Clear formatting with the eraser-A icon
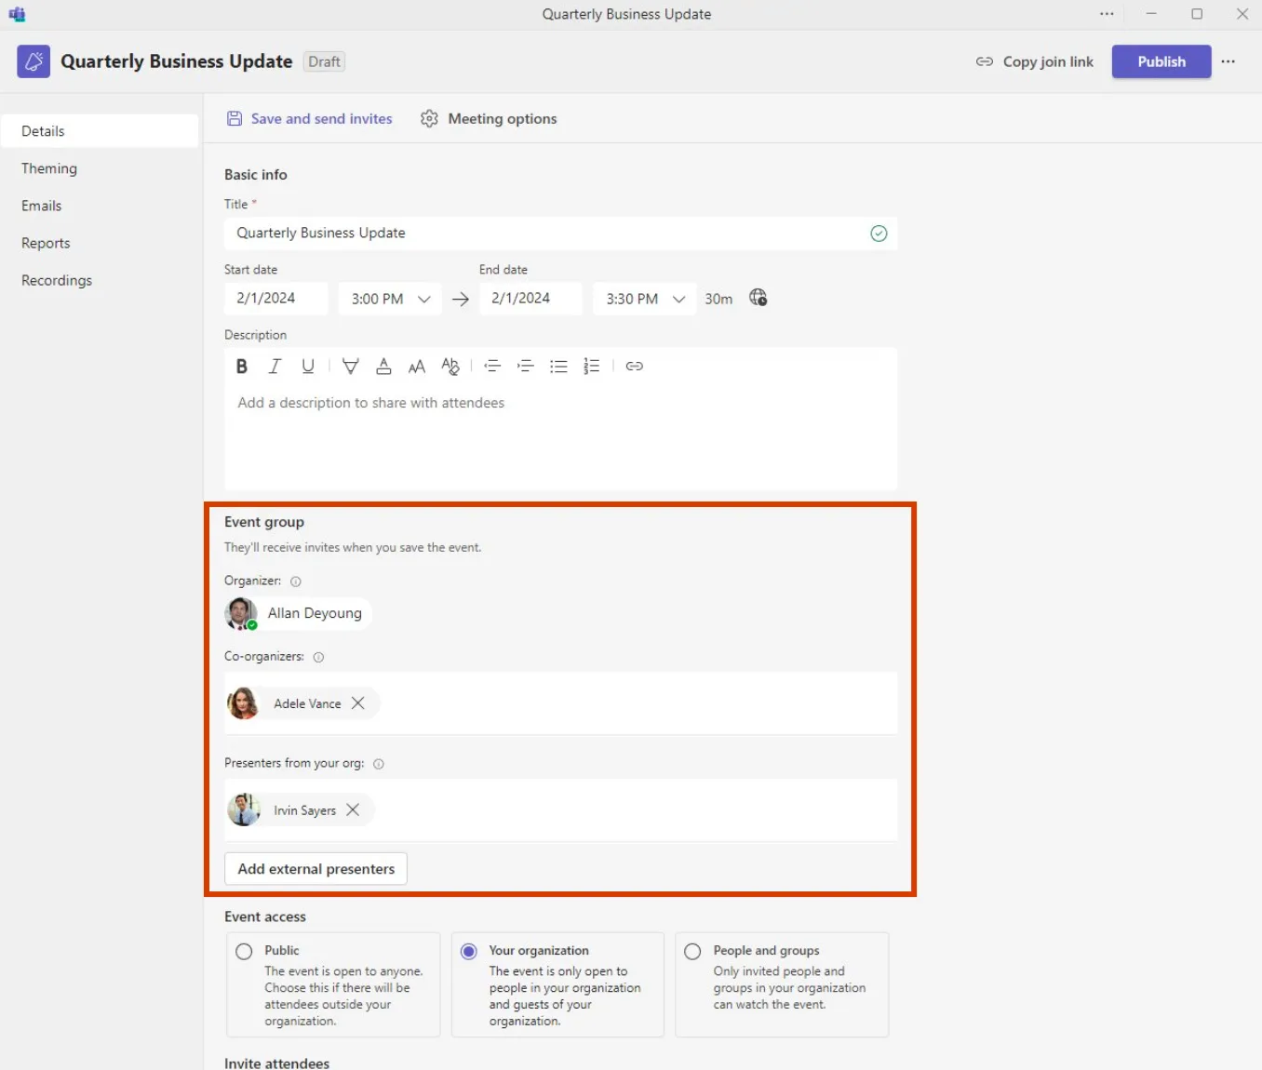The image size is (1262, 1070). (450, 367)
